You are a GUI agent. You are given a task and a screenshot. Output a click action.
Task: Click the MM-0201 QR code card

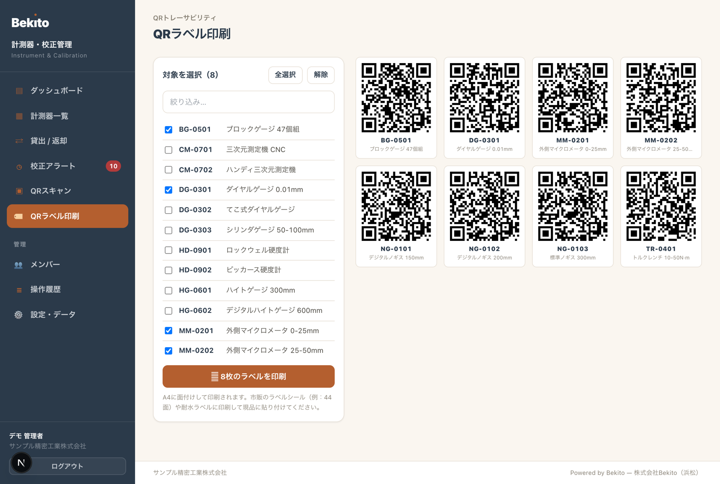[x=572, y=108]
